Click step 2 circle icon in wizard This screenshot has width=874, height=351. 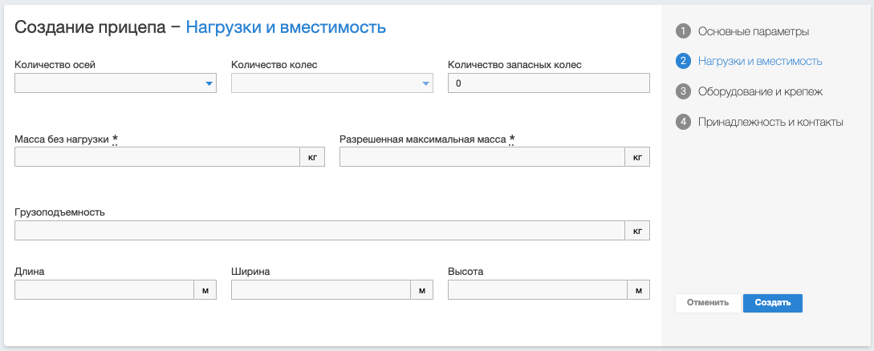click(684, 61)
